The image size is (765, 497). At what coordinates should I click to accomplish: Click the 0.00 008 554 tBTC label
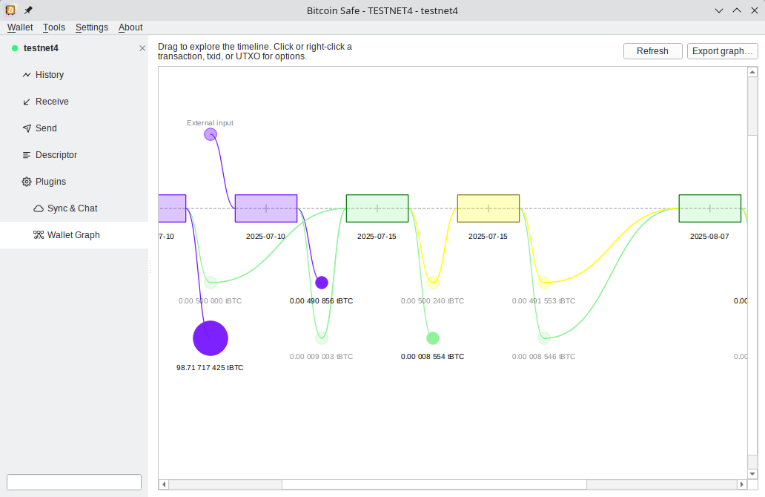pyautogui.click(x=432, y=356)
